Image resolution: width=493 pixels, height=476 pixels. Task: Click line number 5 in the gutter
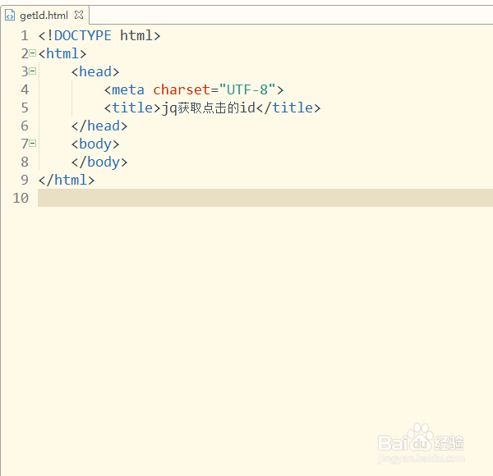point(25,108)
